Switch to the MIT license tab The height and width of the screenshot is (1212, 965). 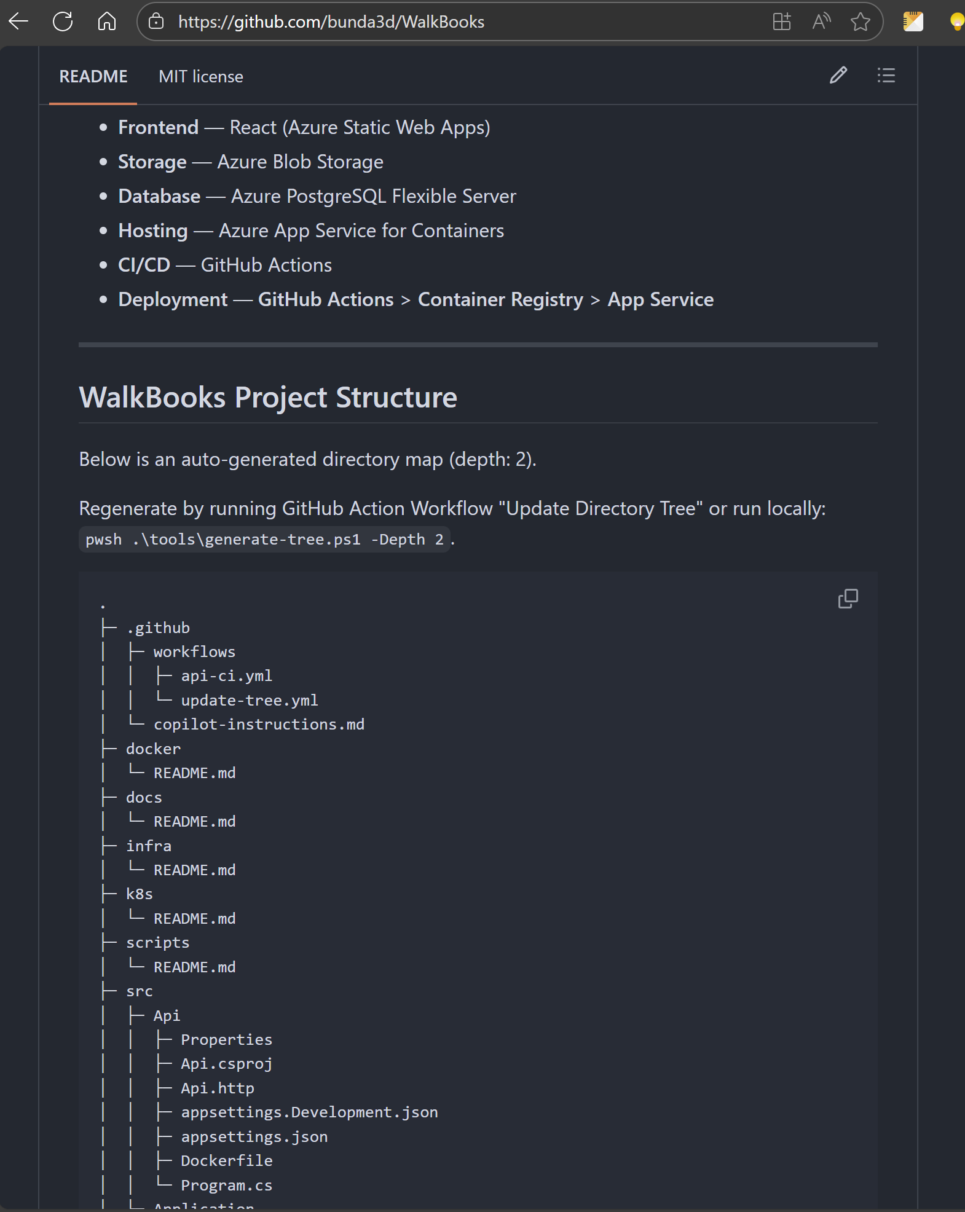[x=201, y=76]
